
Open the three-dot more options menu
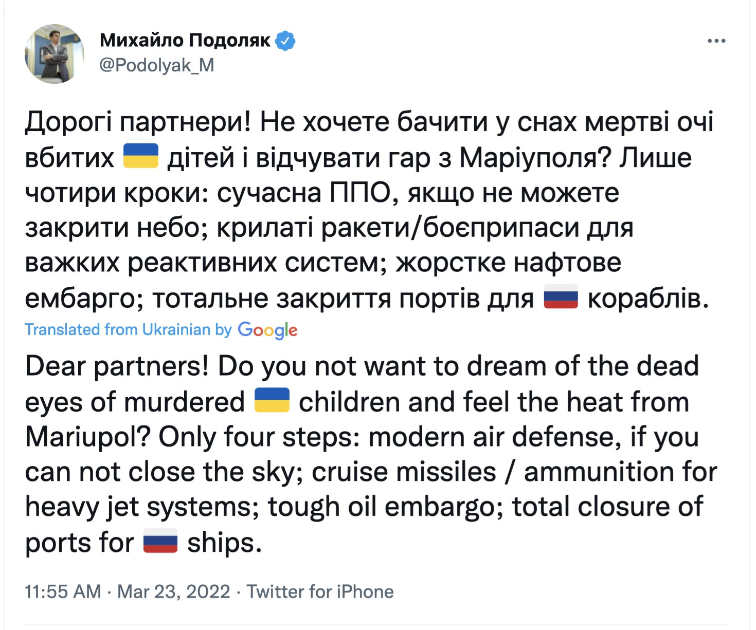pyautogui.click(x=716, y=41)
